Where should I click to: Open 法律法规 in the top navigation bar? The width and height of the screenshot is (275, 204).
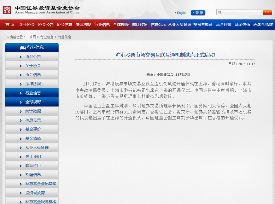(83, 24)
